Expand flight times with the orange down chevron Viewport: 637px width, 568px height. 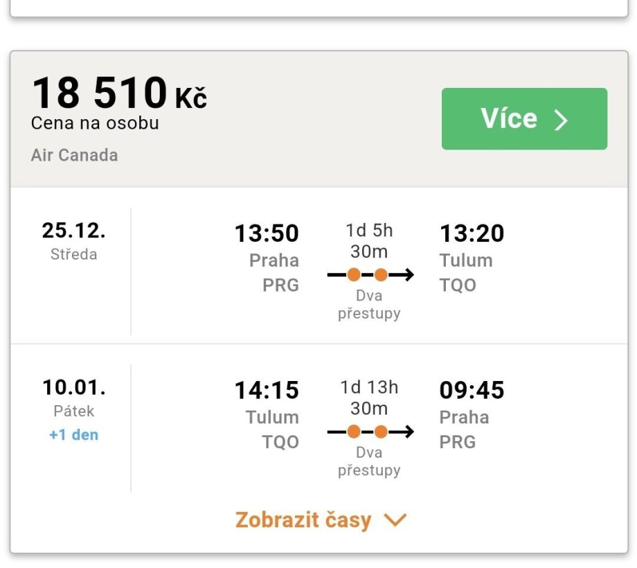point(395,520)
